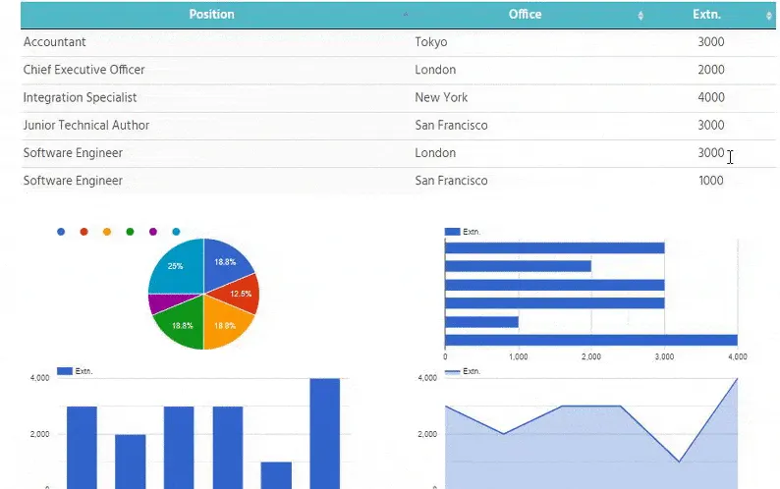
Task: Click the 1,000 axis label under the horizontal bars
Action: click(519, 356)
